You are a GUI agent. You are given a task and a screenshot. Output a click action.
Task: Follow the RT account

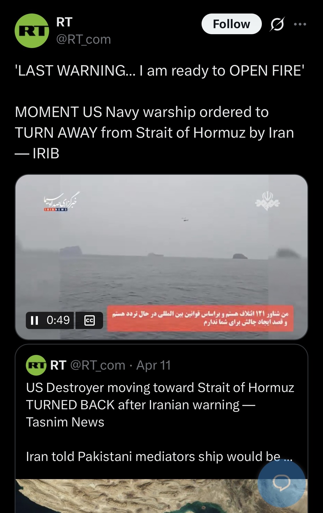[x=231, y=24]
